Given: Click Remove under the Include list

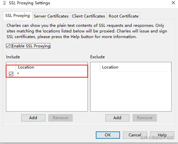Looking at the screenshot, I should click(61, 118).
